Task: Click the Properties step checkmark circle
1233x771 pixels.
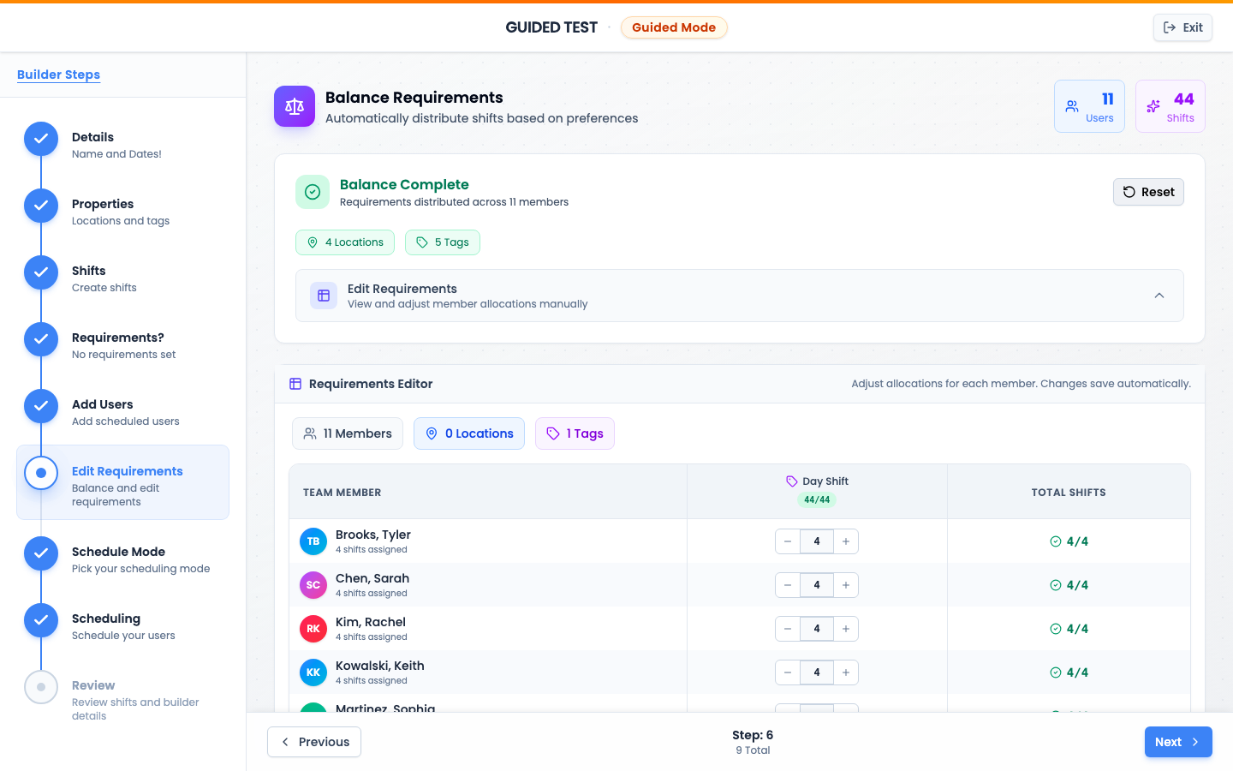Action: [x=41, y=206]
